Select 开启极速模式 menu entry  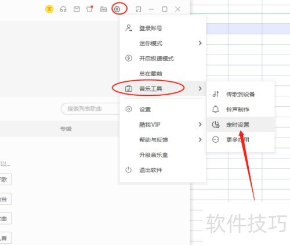162,58
